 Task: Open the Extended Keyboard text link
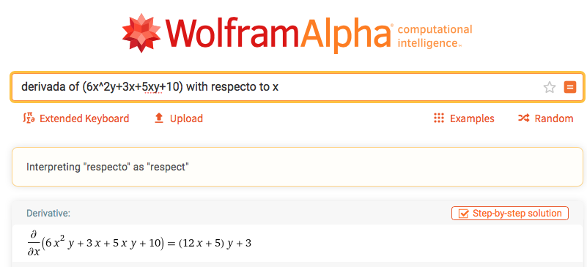click(x=84, y=119)
